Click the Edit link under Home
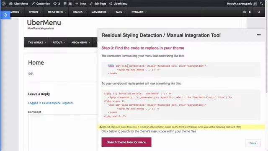268x151 pixels. [31, 73]
